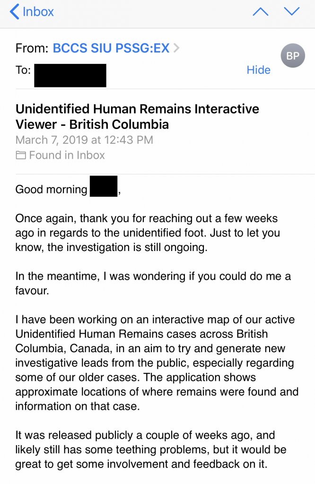Expand sender details chevron after PSSG:EX
This screenshot has height=484, width=315.
point(177,48)
